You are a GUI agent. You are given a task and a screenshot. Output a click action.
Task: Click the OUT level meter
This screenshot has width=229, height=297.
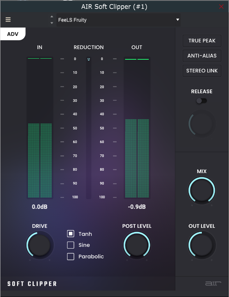coord(137,128)
